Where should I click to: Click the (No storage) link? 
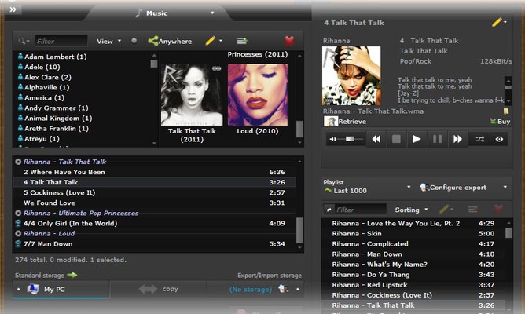tap(251, 289)
